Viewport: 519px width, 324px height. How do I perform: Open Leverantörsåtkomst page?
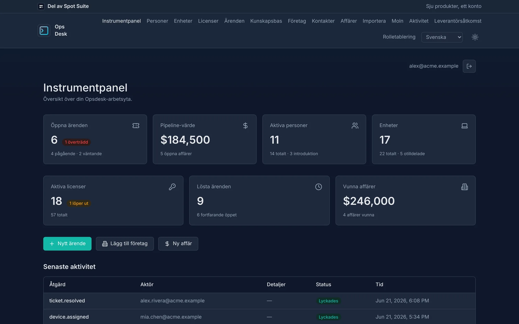coord(458,21)
